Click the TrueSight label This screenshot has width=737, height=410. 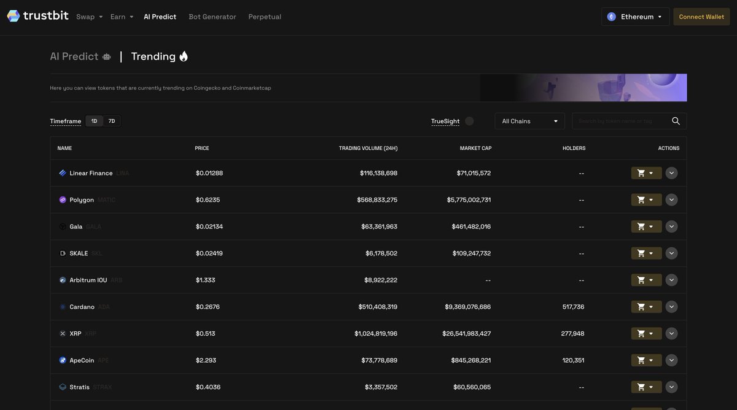pos(445,122)
